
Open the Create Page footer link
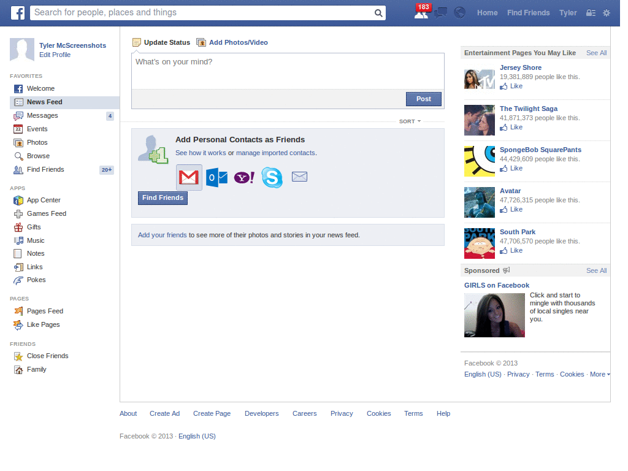[x=212, y=413]
